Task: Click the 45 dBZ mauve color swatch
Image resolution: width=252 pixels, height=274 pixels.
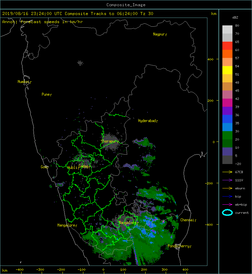Action: (x=227, y=95)
